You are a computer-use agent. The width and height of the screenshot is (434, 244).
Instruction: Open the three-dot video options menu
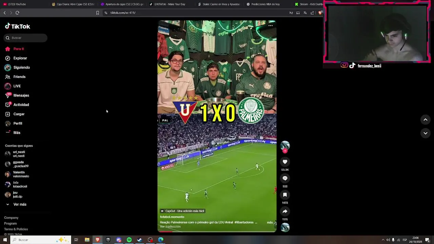click(271, 25)
